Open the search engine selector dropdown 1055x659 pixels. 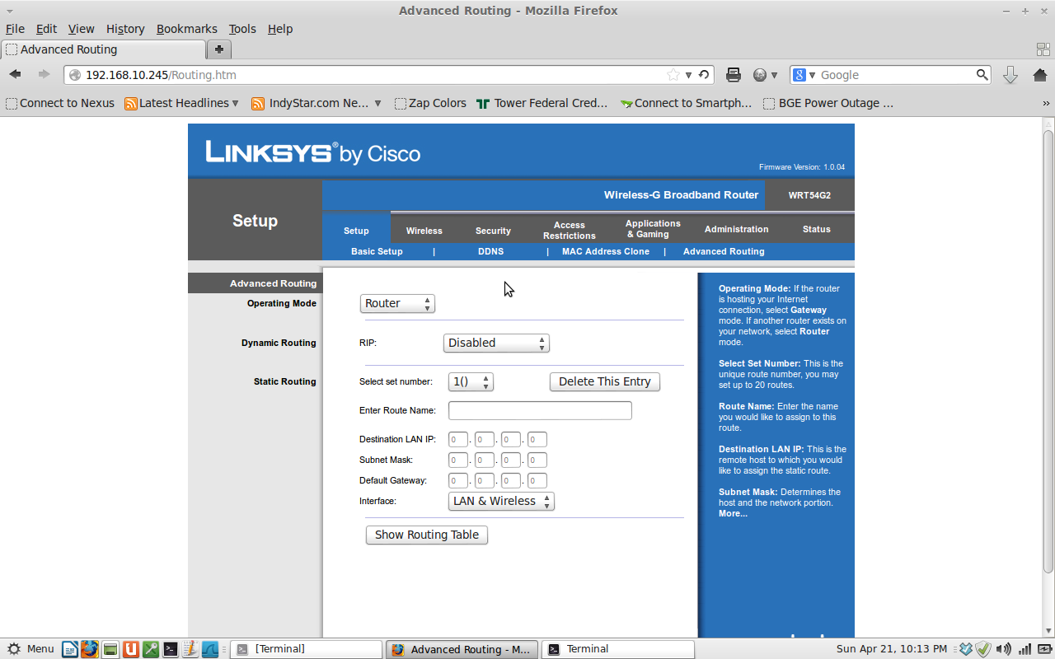pos(804,75)
